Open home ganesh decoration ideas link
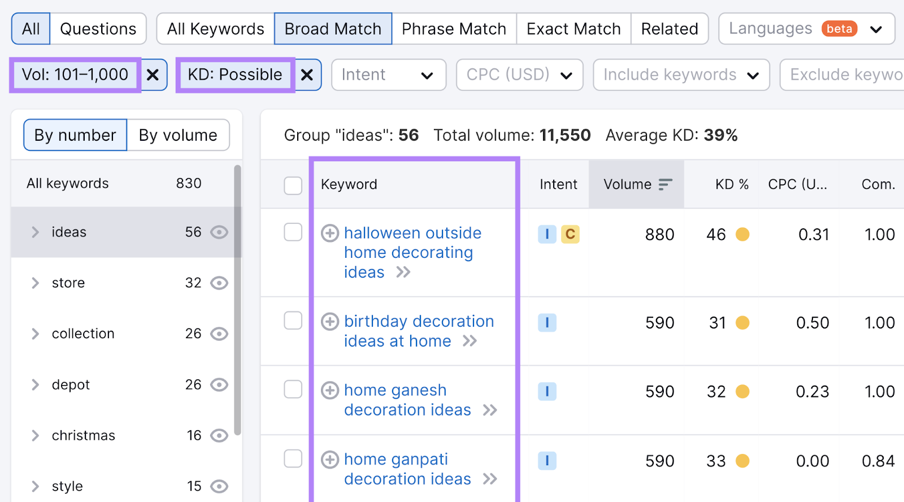The width and height of the screenshot is (904, 502). pyautogui.click(x=407, y=400)
